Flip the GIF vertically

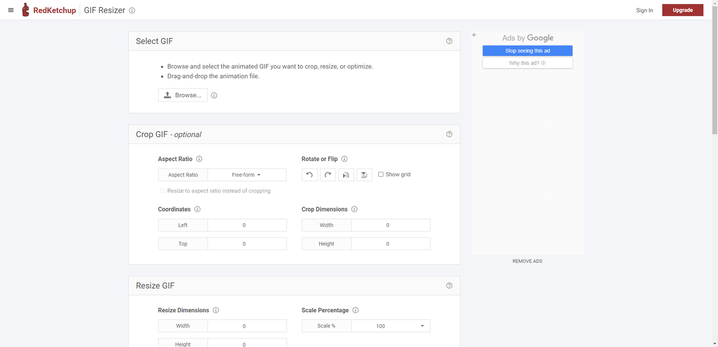(x=364, y=175)
